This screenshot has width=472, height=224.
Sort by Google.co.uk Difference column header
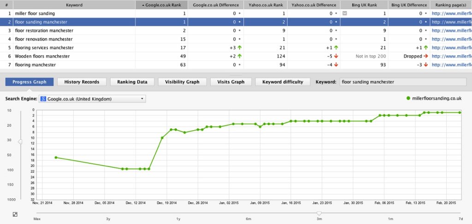pyautogui.click(x=216, y=5)
